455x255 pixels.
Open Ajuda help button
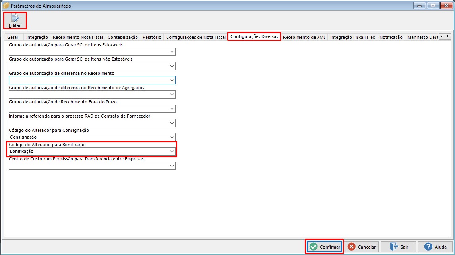point(435,247)
